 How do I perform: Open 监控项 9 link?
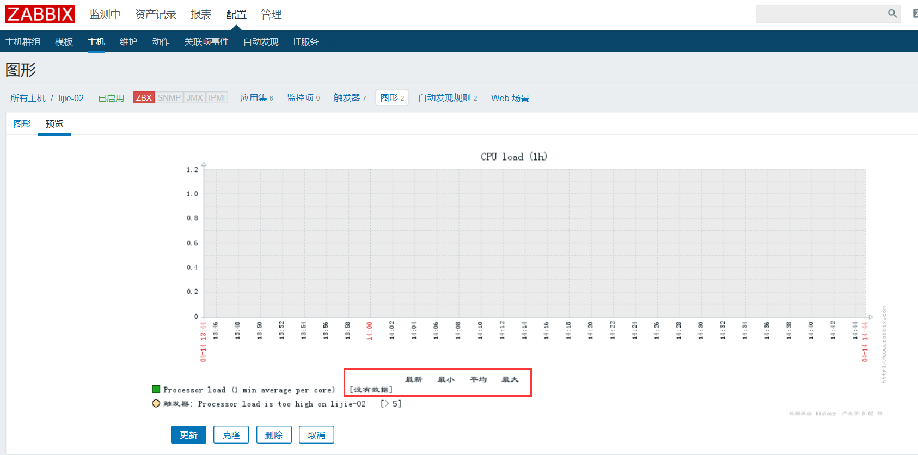point(303,98)
